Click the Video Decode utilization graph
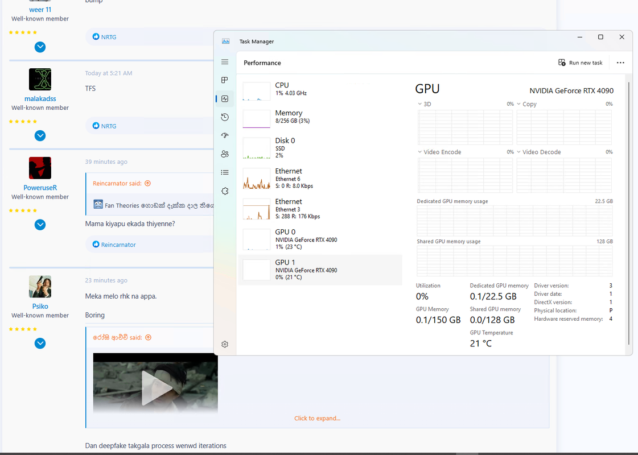 click(x=564, y=175)
